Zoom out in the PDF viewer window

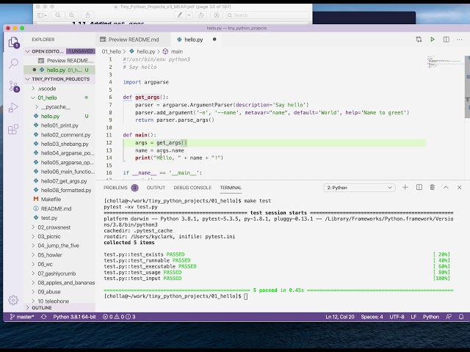pos(58,15)
